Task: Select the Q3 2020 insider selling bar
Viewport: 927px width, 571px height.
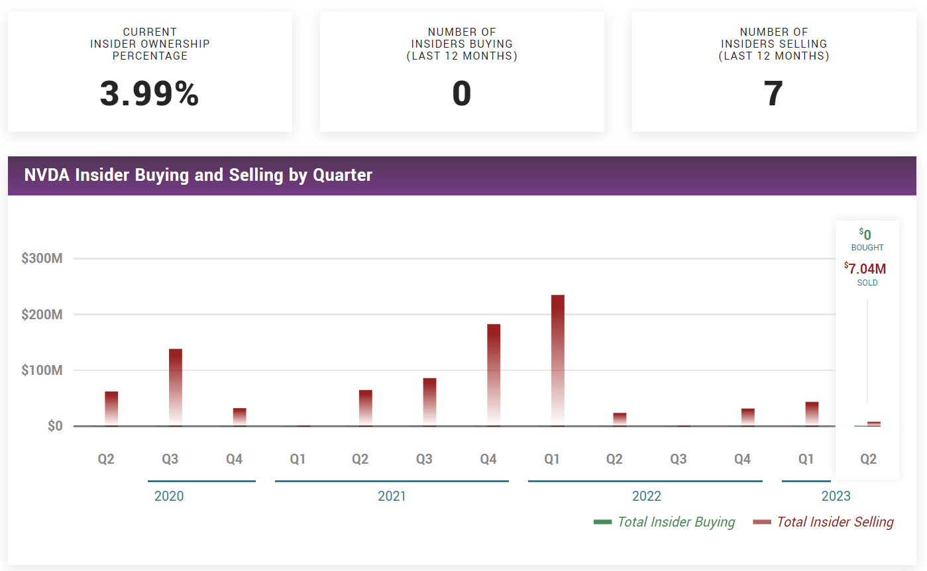Action: tap(176, 388)
